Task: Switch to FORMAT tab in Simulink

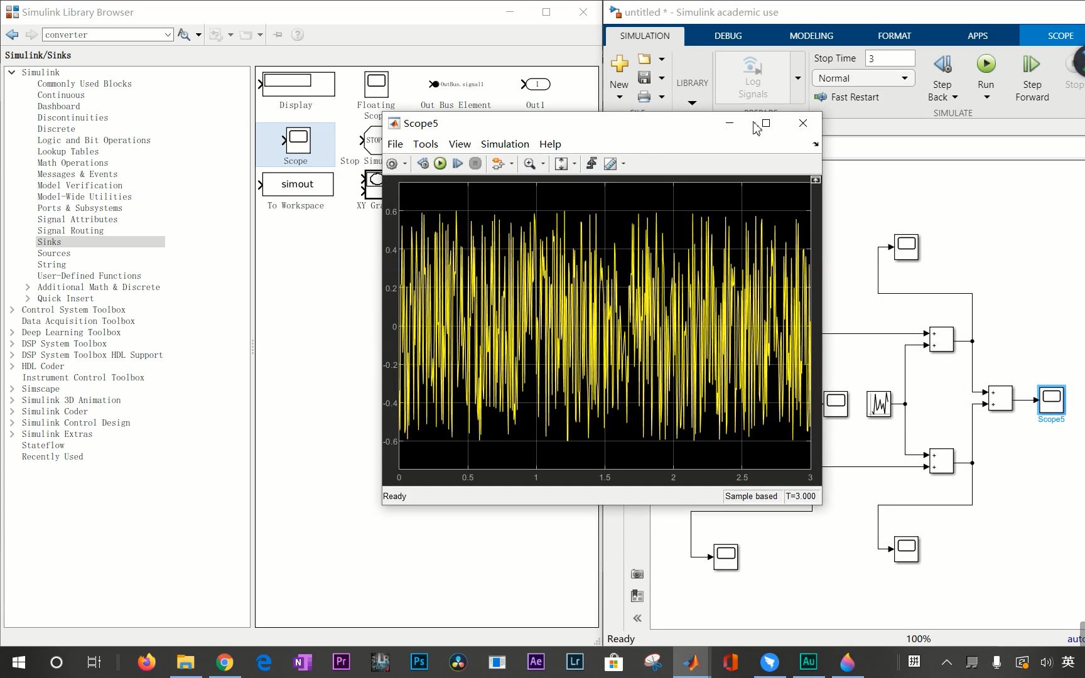Action: 894,36
